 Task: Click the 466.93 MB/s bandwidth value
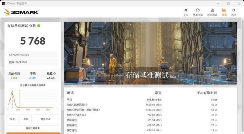tap(154, 130)
